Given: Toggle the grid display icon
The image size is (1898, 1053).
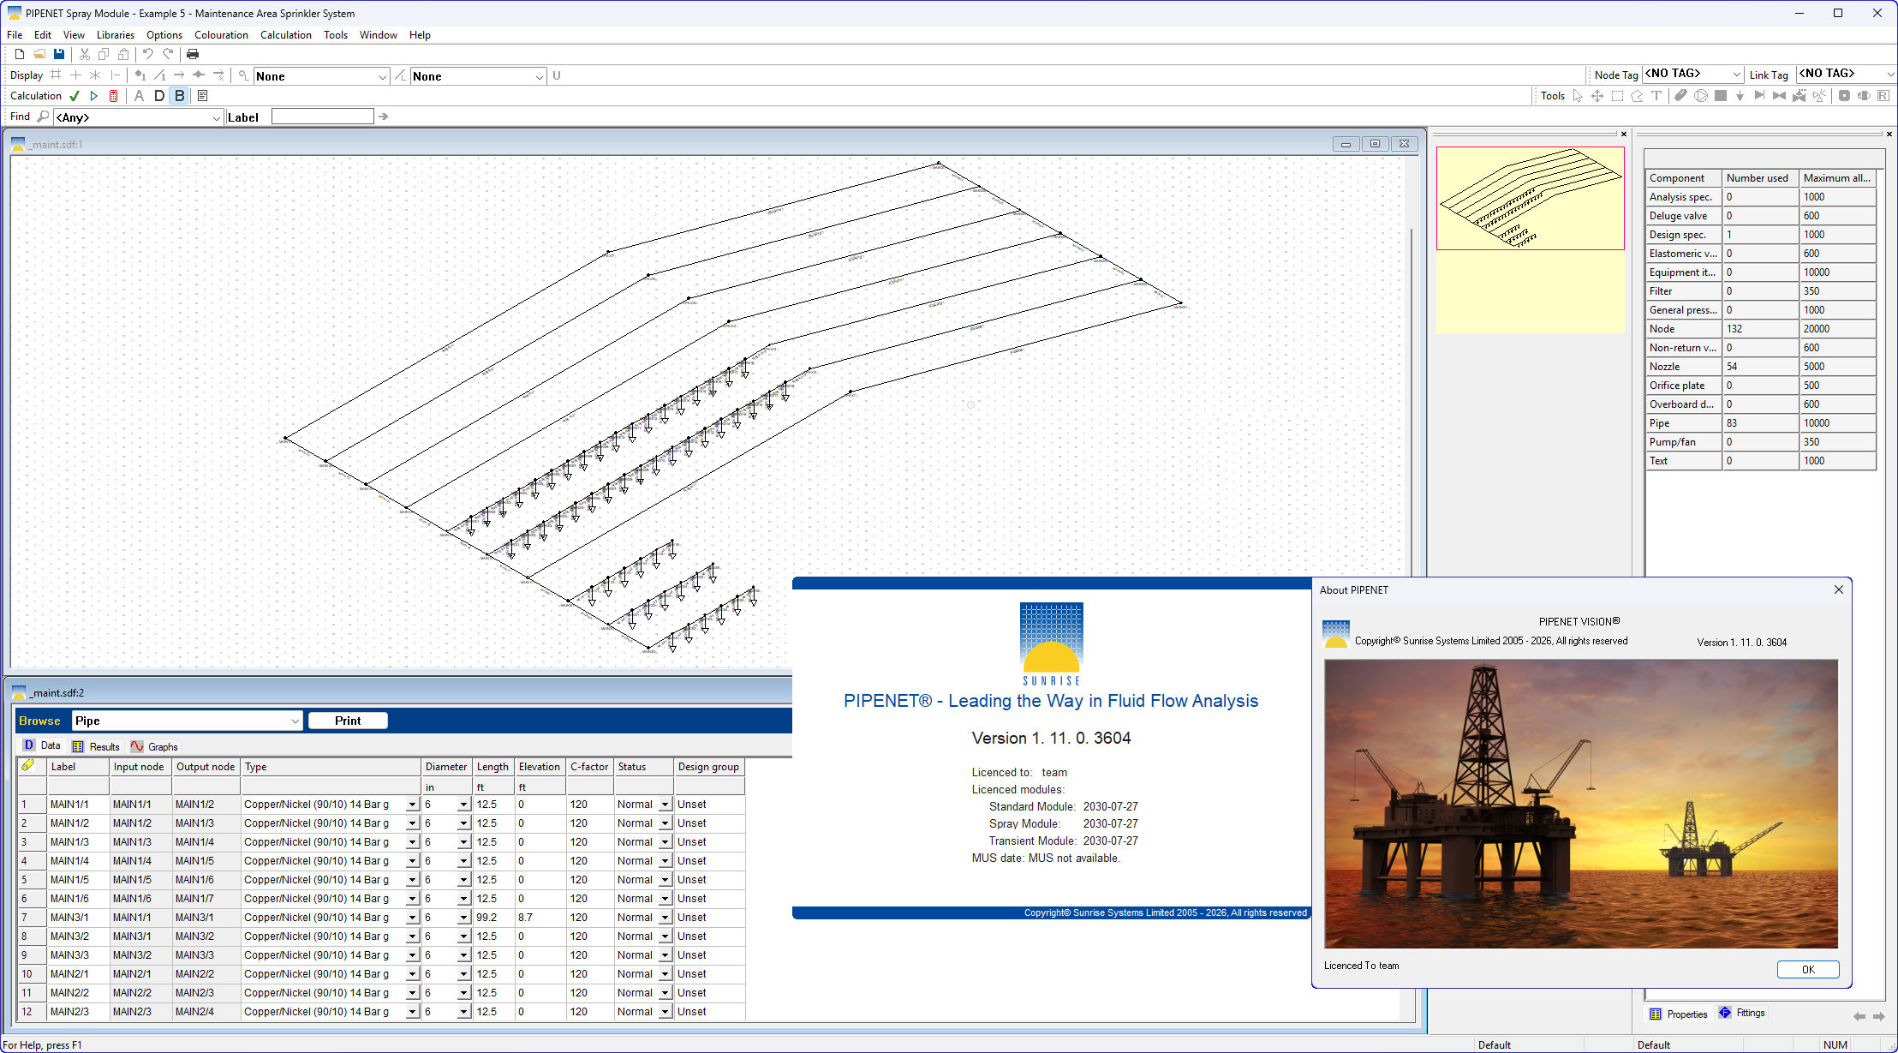Looking at the screenshot, I should pos(56,75).
